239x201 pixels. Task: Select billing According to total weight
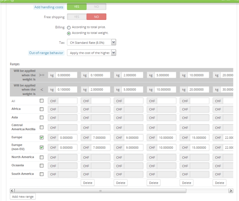tap(69, 33)
